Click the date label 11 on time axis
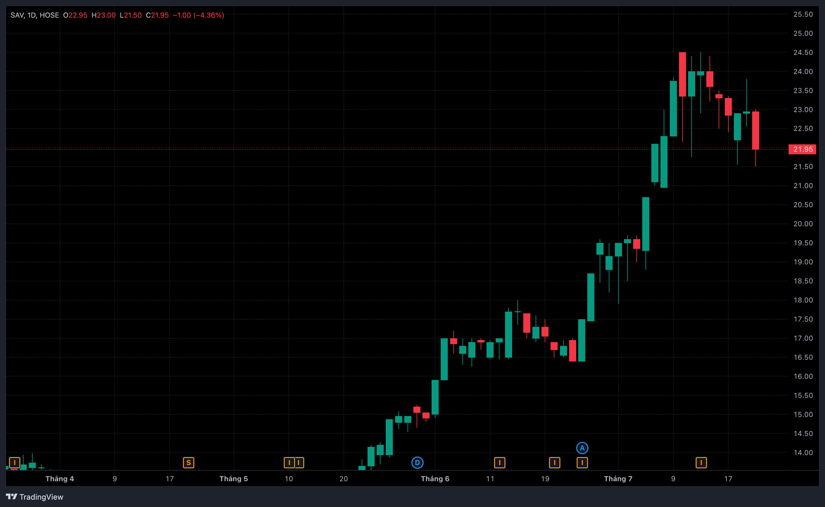Image resolution: width=825 pixels, height=507 pixels. tap(490, 478)
